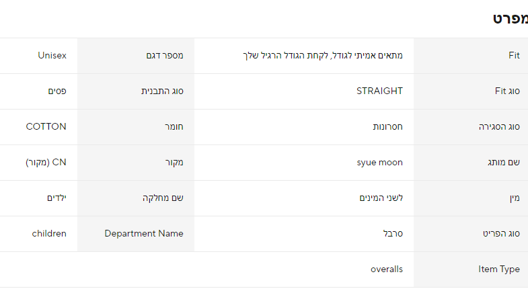Select the לשני המינים gender value
528x295 pixels.
click(381, 198)
